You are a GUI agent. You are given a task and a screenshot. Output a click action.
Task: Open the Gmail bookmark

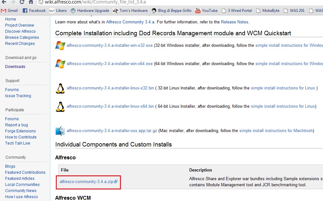(10, 11)
